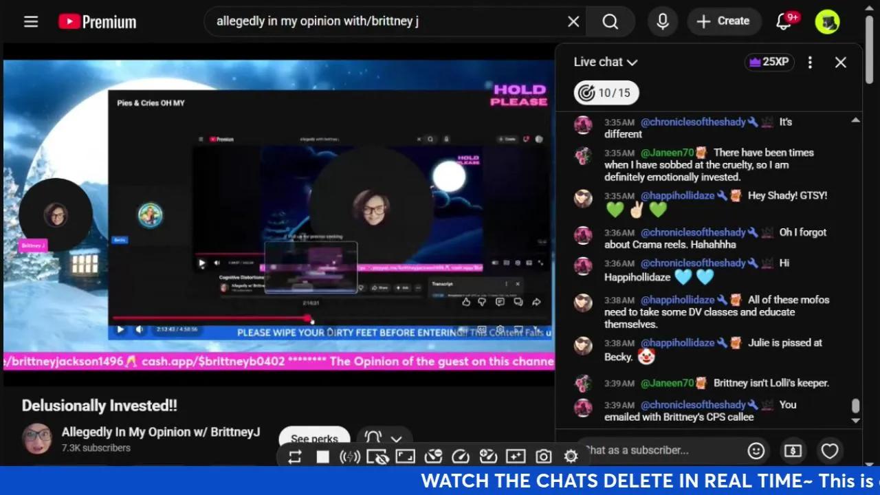Toggle the hide-screen eye icon
This screenshot has width=880, height=495.
pyautogui.click(x=377, y=456)
